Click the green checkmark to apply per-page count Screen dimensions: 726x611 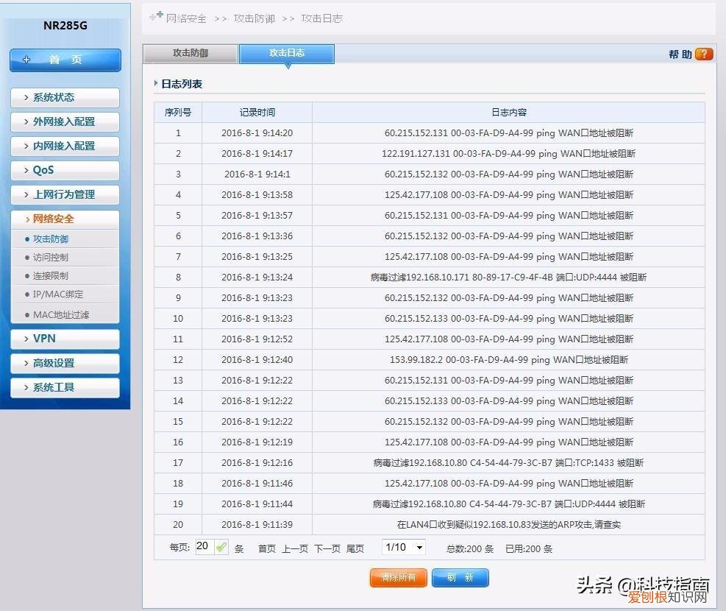pos(222,547)
